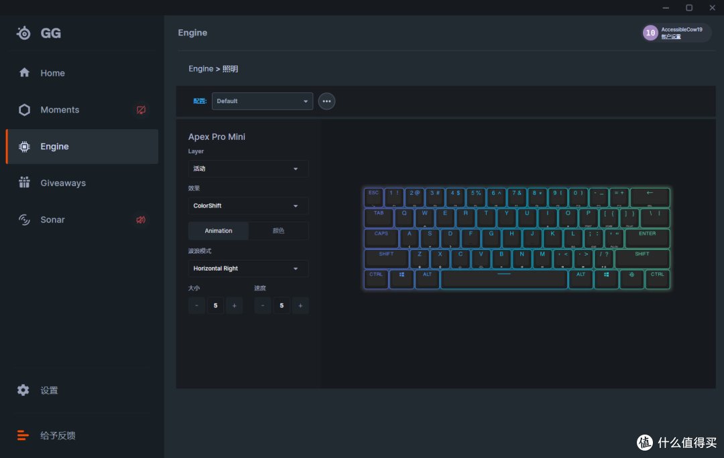Select Engine in the sidebar
724x458 pixels.
pos(82,146)
